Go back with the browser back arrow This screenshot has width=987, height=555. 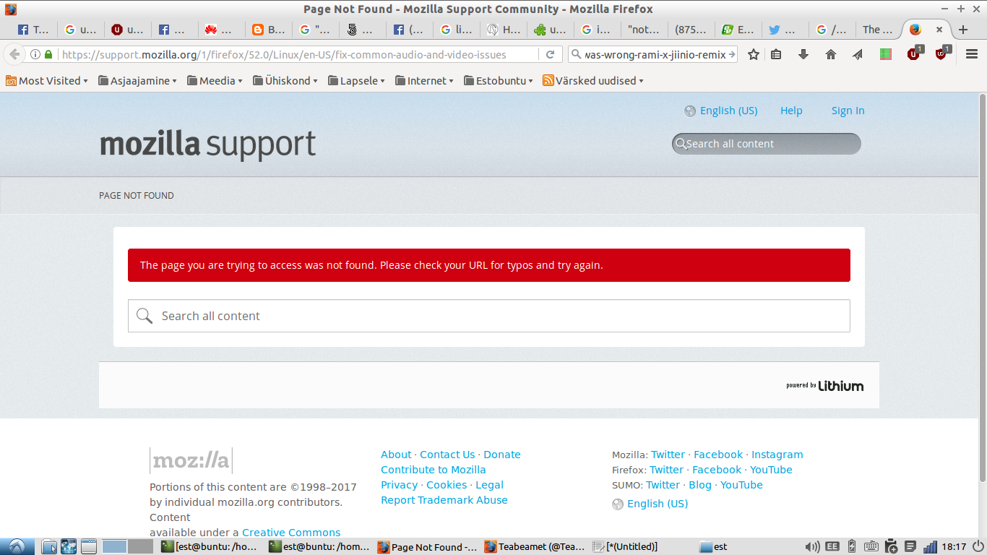tap(14, 54)
